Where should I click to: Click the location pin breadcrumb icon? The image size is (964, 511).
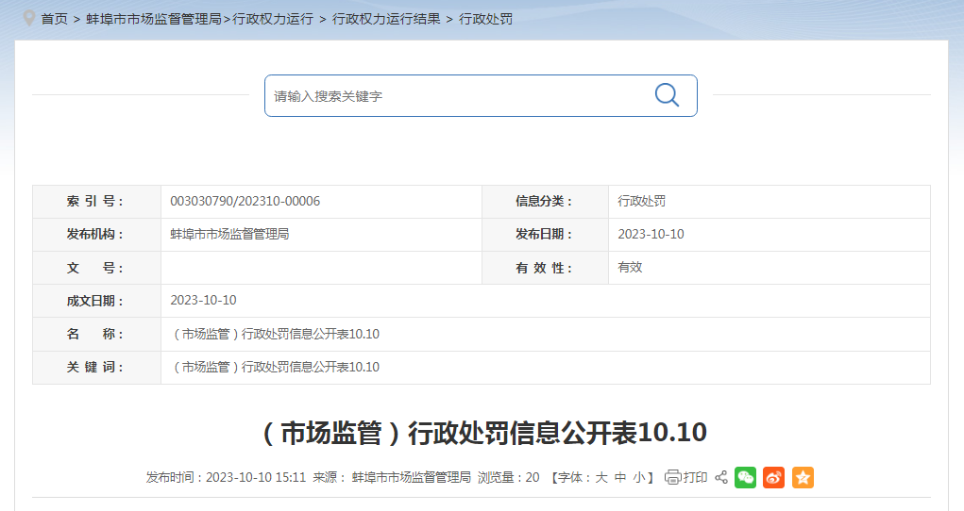28,18
